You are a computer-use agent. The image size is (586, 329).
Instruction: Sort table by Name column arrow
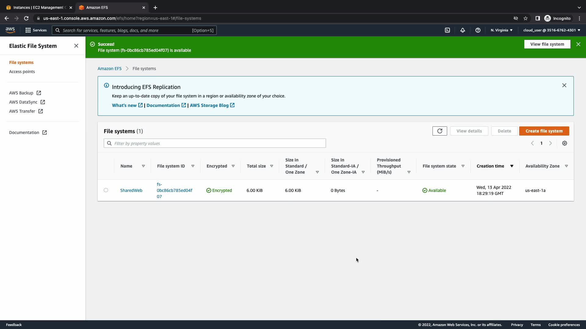(143, 166)
